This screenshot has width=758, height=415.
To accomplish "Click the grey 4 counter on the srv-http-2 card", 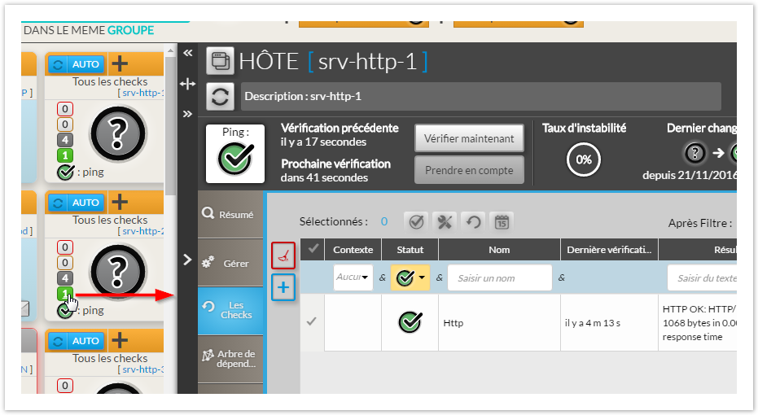I will point(65,278).
